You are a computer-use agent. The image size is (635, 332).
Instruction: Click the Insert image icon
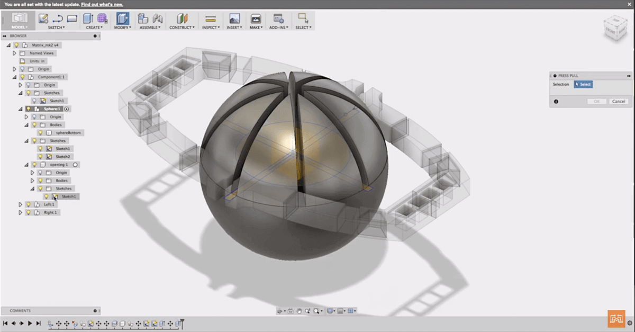[x=234, y=19]
